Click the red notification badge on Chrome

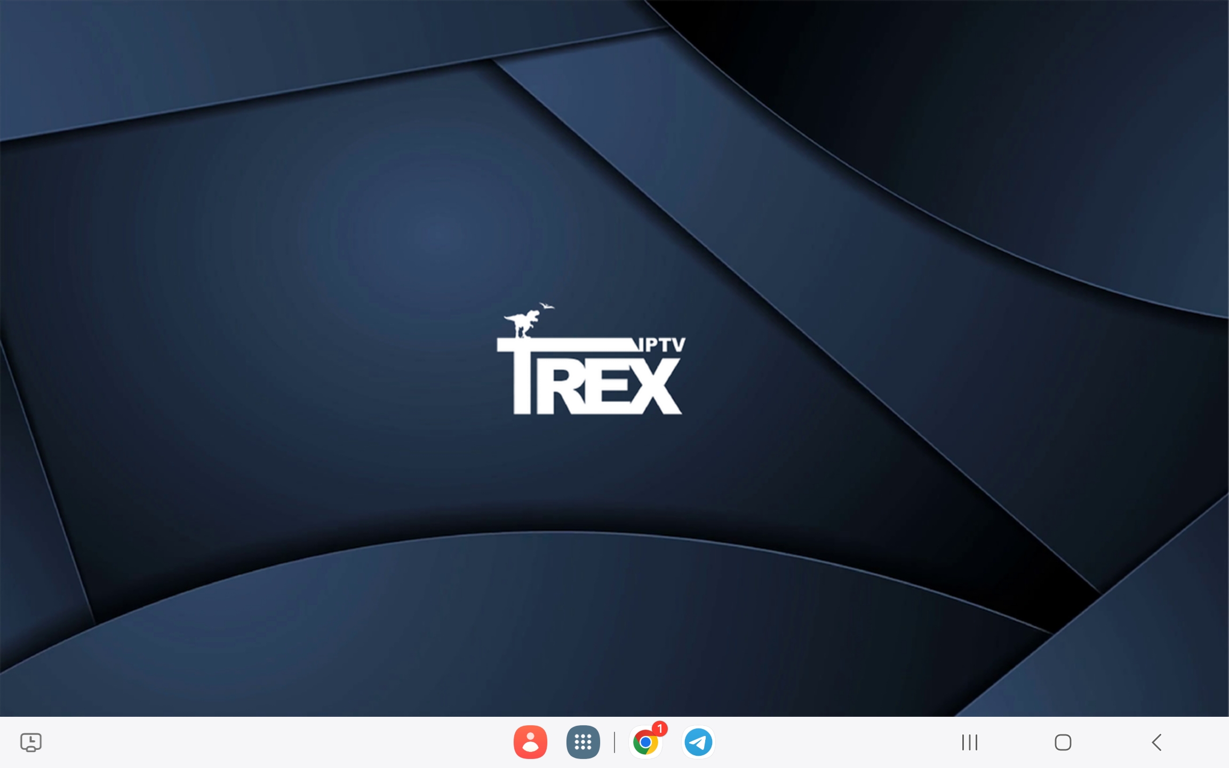click(660, 728)
